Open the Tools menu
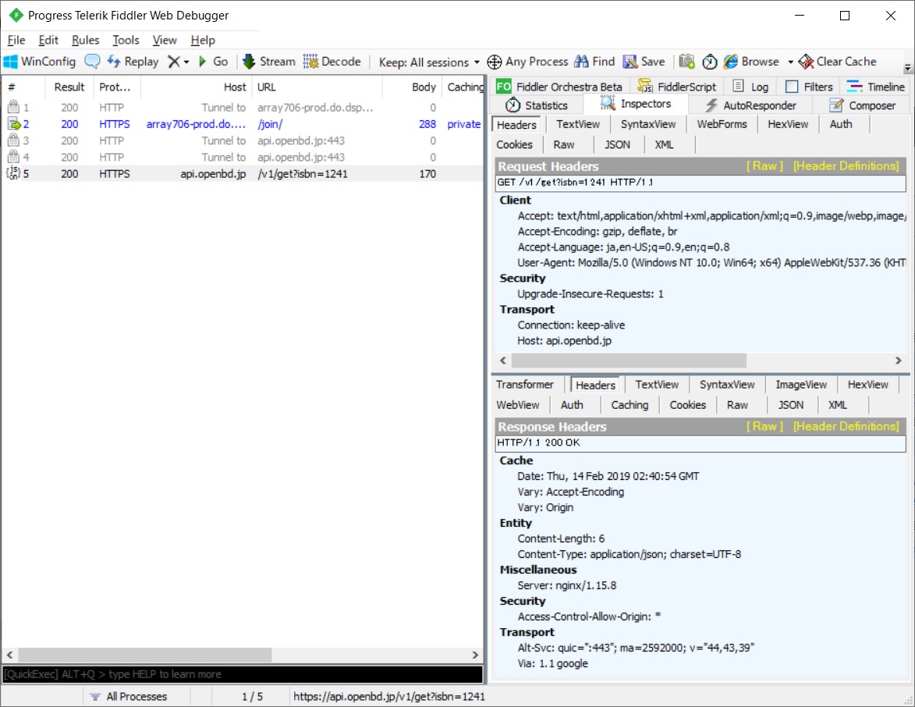The image size is (915, 707). coord(126,41)
